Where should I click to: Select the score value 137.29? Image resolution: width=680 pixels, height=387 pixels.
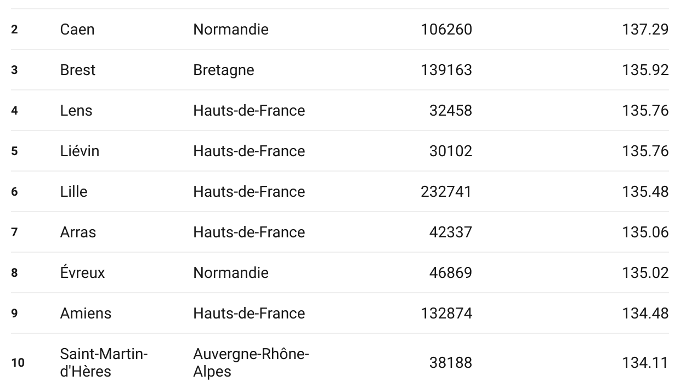click(645, 29)
